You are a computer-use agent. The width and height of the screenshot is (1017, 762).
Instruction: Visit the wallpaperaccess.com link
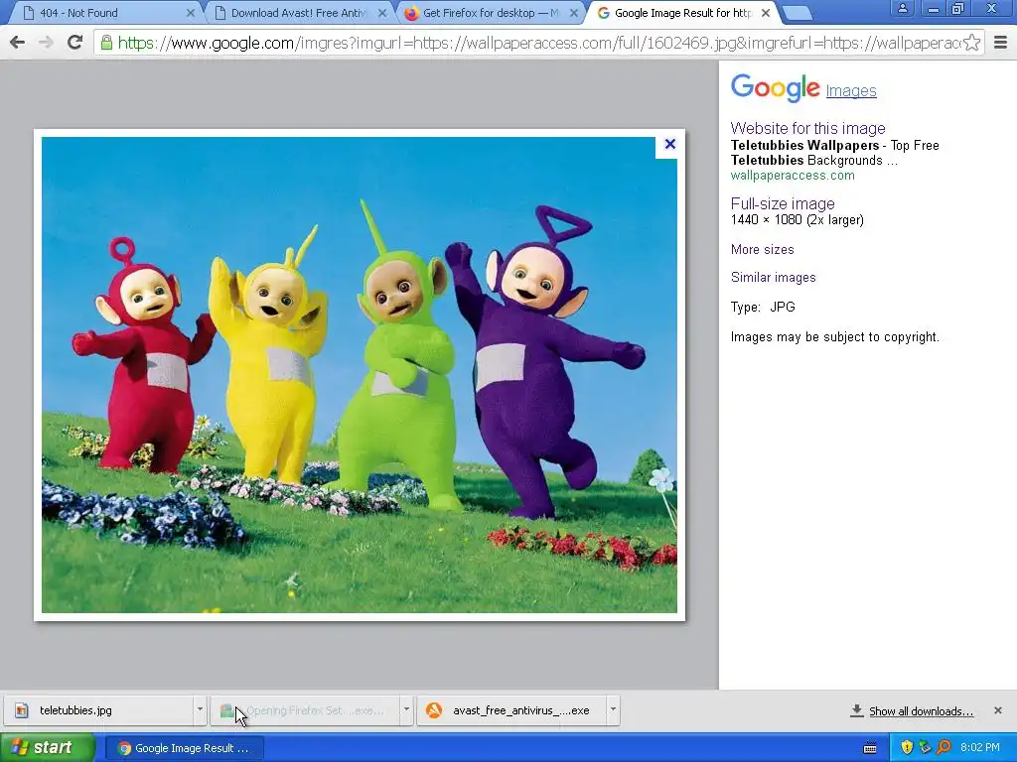(793, 176)
